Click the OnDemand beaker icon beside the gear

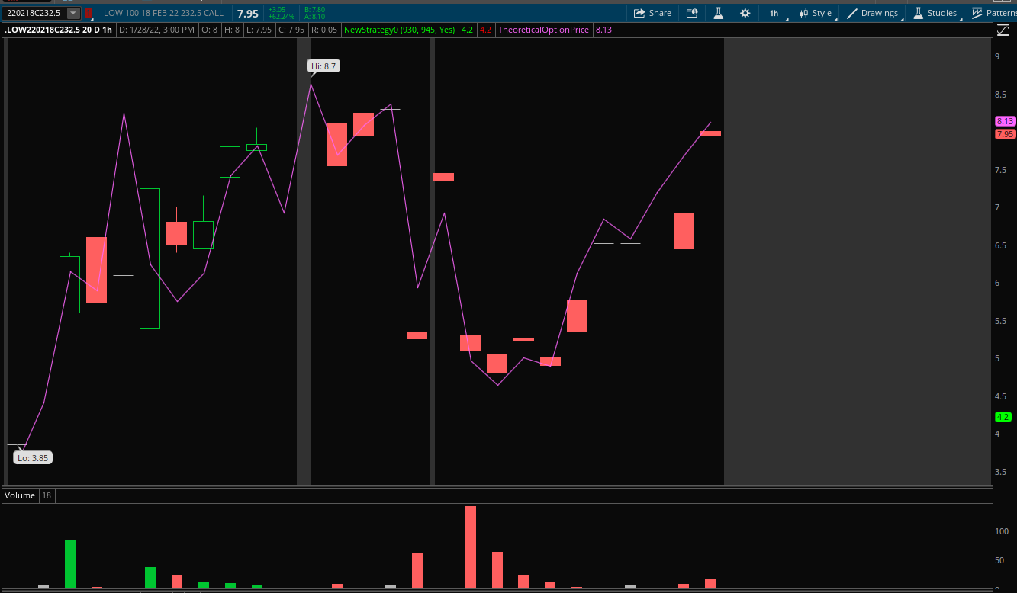point(719,13)
